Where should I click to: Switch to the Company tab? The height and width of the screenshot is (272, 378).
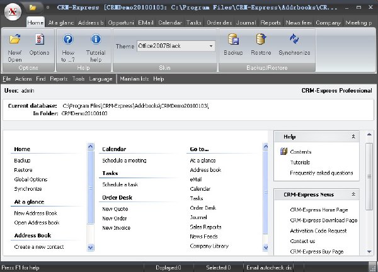(328, 23)
